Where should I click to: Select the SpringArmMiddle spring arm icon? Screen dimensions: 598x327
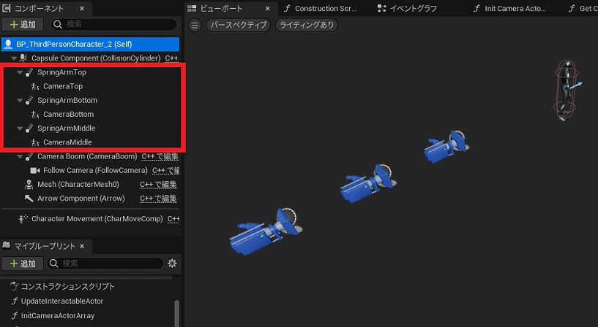[x=29, y=128]
